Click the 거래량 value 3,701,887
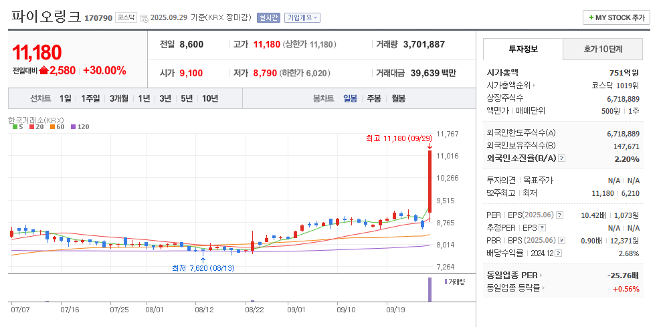Screen dimensions: 663x327 pyautogui.click(x=424, y=44)
